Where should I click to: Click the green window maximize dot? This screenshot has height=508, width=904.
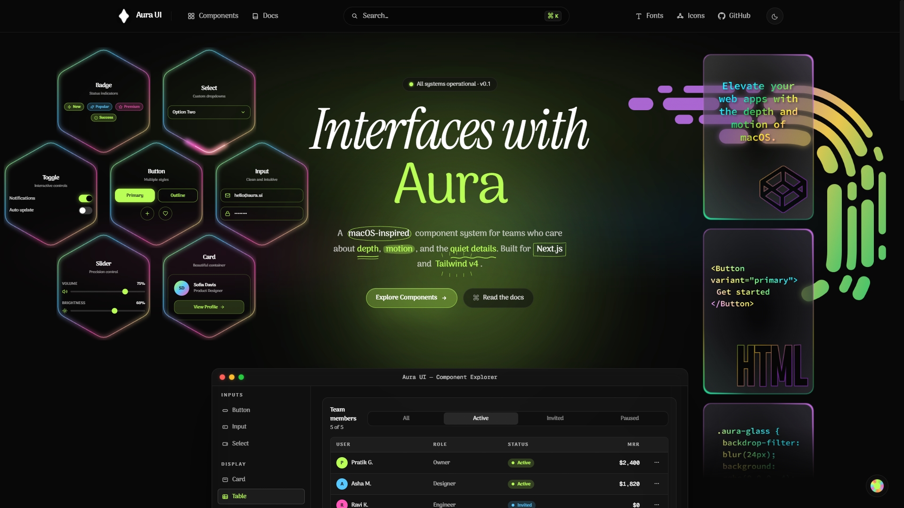241,378
